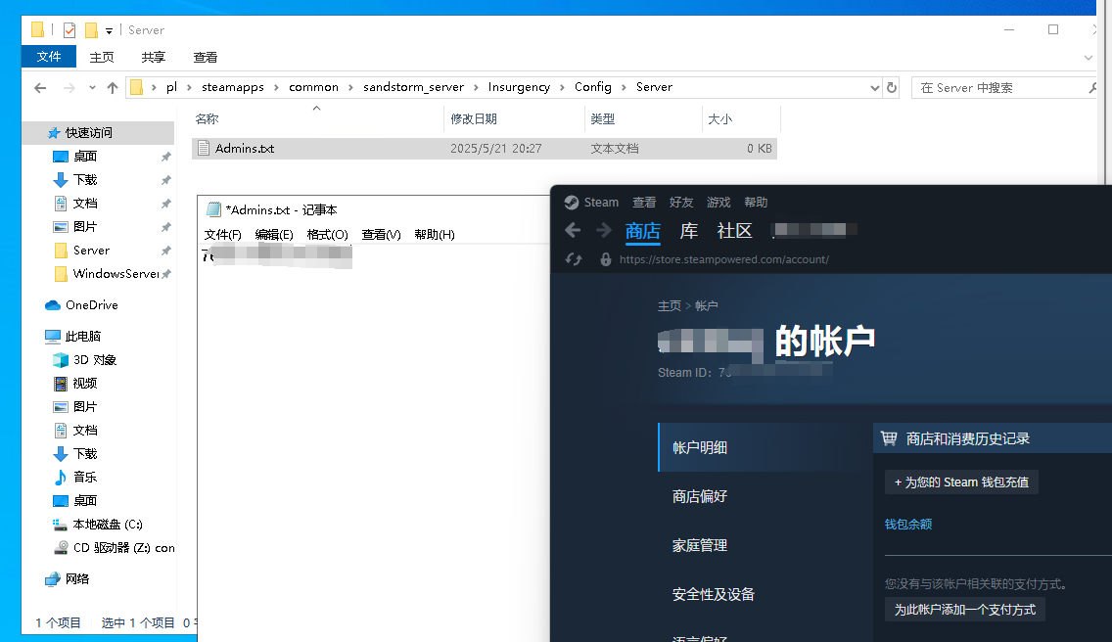Open the 共享 ribbon tab in Explorer
Viewport: 1112px width, 642px height.
153,57
